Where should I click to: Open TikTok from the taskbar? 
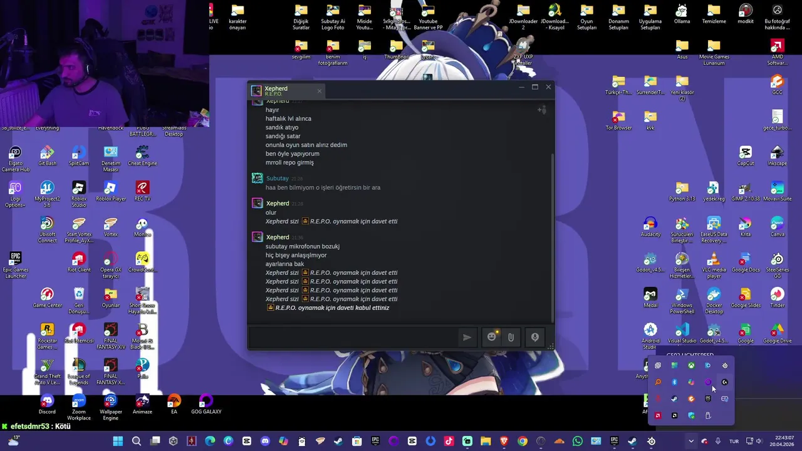point(449,441)
